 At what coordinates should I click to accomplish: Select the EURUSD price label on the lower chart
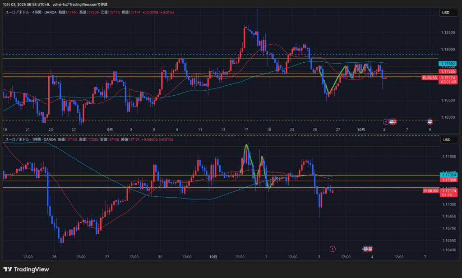click(430, 191)
